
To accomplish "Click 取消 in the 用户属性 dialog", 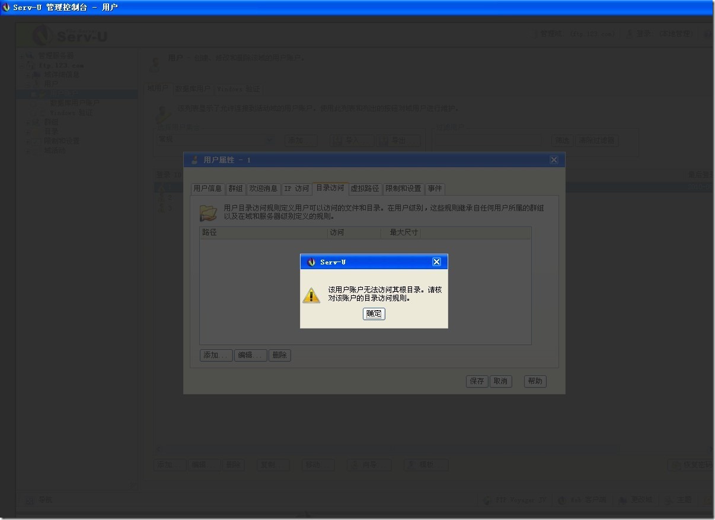I will coord(501,381).
